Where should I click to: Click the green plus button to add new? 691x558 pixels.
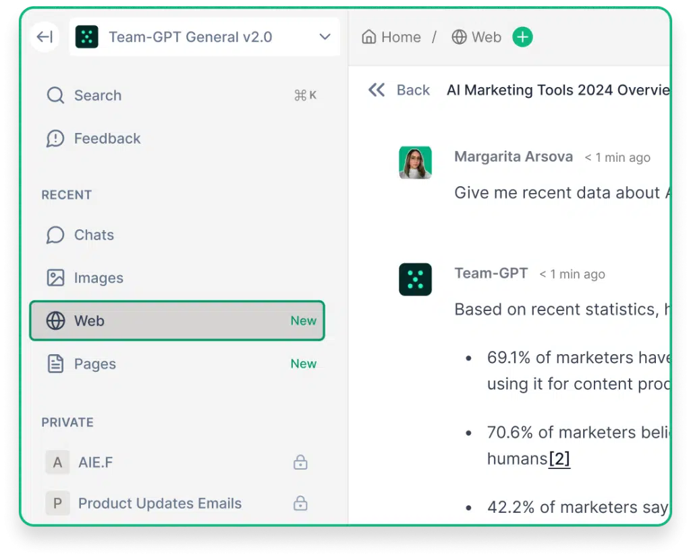(523, 37)
